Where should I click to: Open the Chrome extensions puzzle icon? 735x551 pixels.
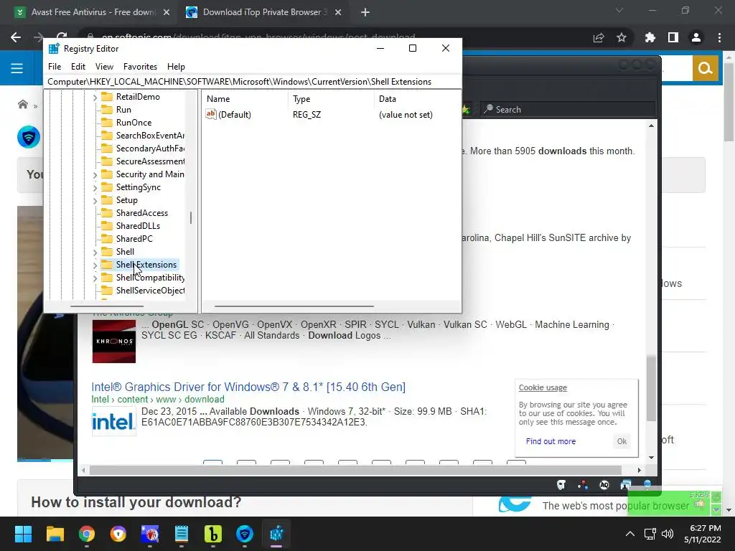click(650, 37)
